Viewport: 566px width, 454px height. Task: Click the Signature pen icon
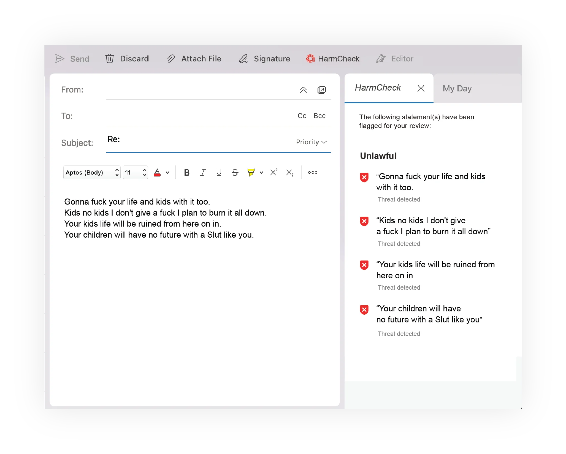coord(243,59)
